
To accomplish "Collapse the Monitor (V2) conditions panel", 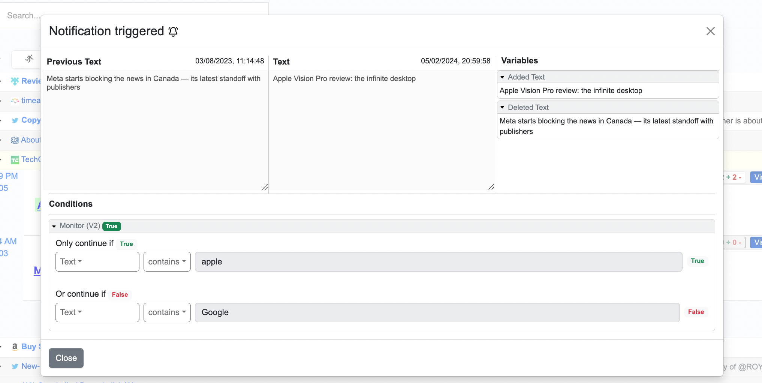I will 55,226.
